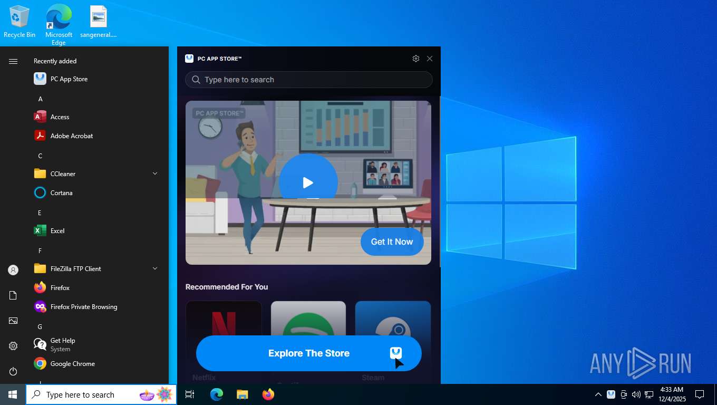Screen dimensions: 717x405
Task: Select the sangeneral image file on desktop
Action: 99,22
